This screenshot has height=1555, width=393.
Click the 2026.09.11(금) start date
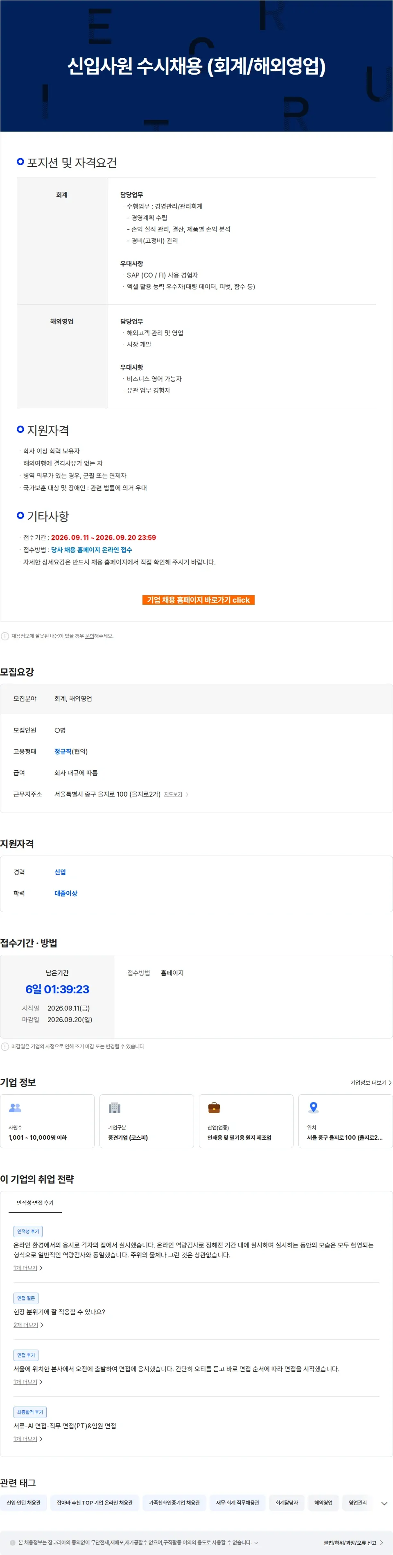pyautogui.click(x=69, y=1007)
